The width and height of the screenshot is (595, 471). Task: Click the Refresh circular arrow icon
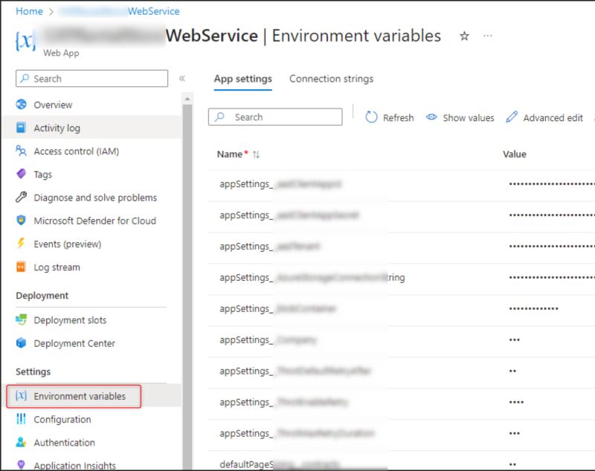click(x=371, y=117)
